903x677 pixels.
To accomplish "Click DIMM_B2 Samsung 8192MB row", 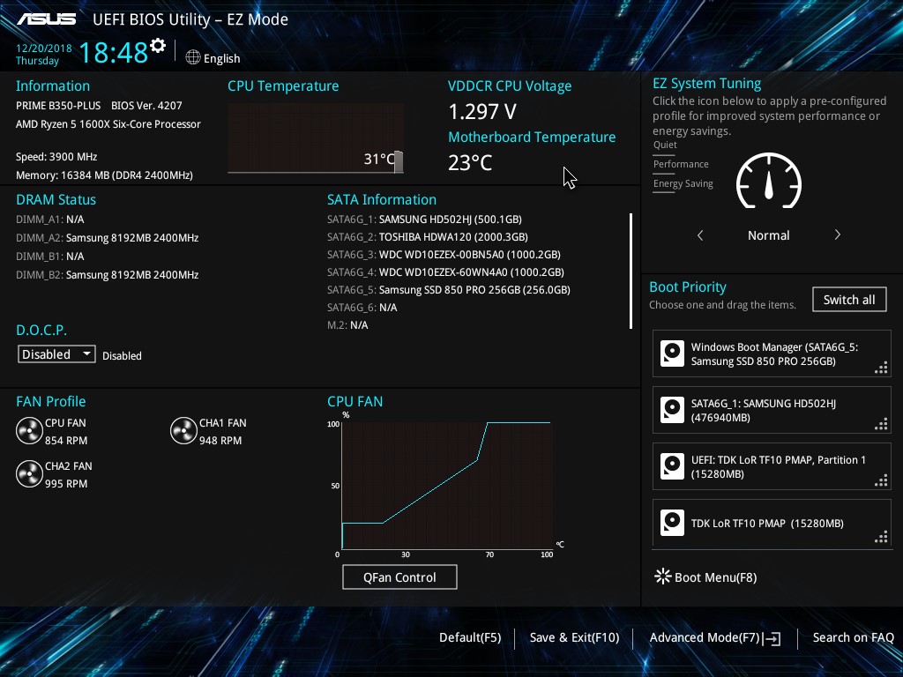I will click(107, 275).
